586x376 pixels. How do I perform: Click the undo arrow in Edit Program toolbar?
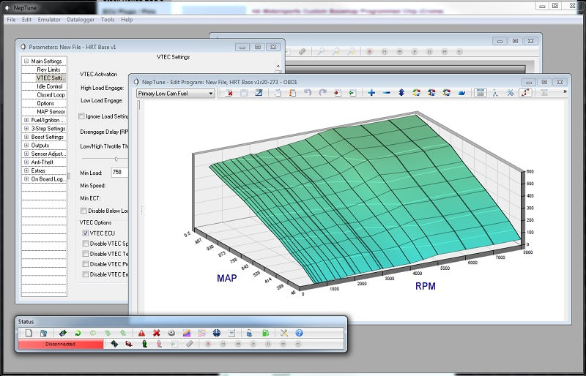[308, 93]
